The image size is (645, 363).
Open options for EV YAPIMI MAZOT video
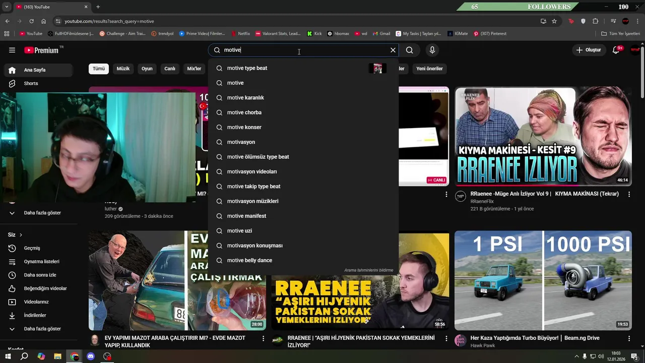(263, 338)
